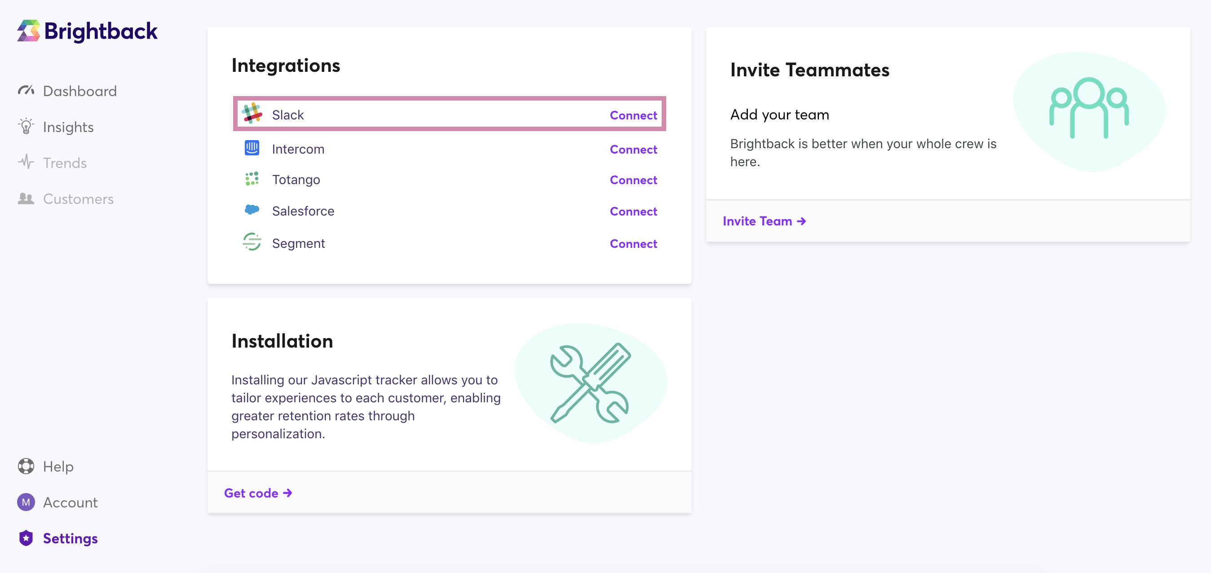Screen dimensions: 1211x573
Task: Click the Insights lightbulb icon
Action: [x=26, y=126]
